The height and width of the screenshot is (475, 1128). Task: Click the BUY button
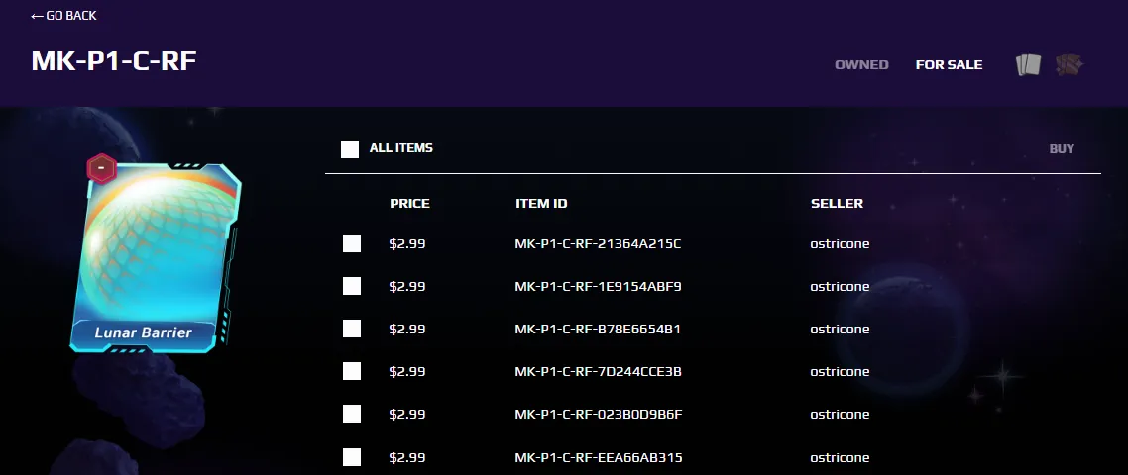1062,148
